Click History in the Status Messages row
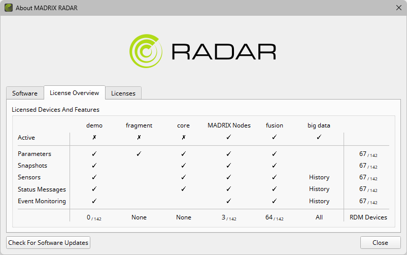 [319, 189]
